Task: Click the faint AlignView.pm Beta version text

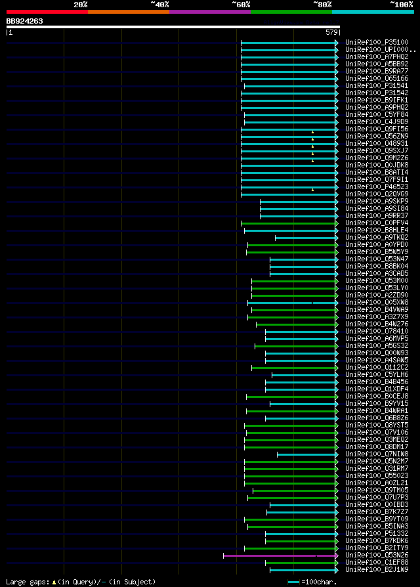Action: (301, 22)
